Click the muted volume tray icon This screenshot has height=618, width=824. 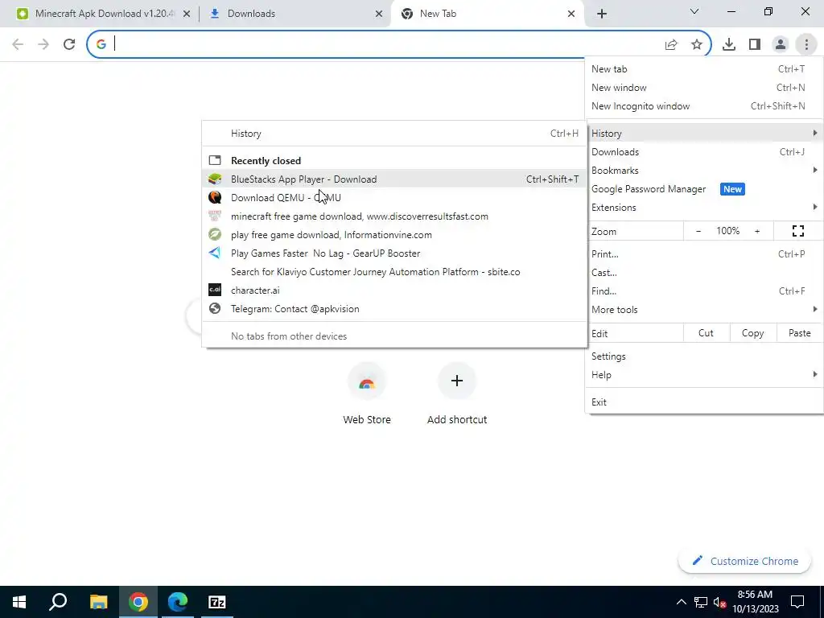tap(719, 602)
